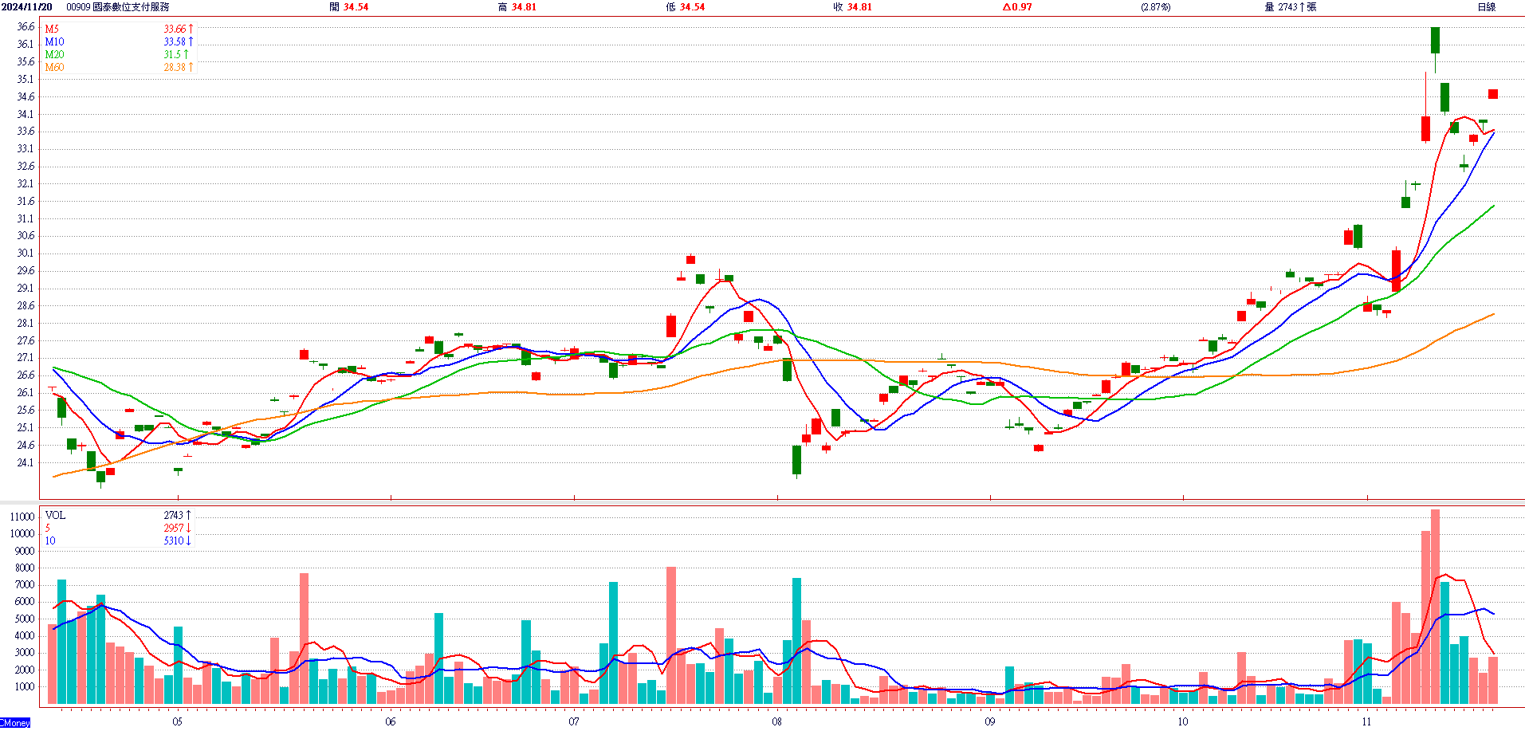Click the tallest volume bar in November
Screen dimensions: 1525x731
[x=1435, y=607]
